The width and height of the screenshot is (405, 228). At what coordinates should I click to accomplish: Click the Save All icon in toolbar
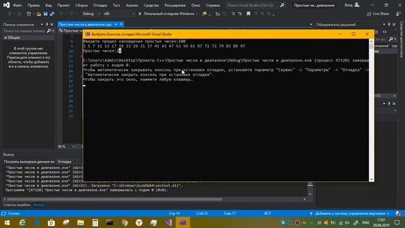click(x=52, y=14)
